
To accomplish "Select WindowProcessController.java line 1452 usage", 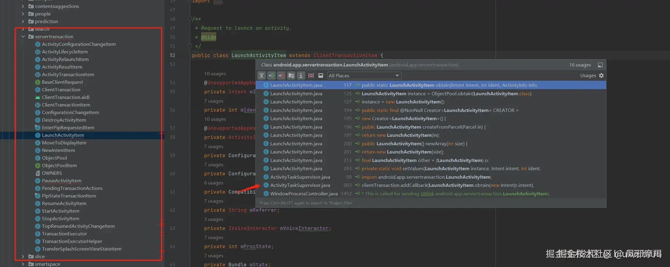I will coord(431,194).
